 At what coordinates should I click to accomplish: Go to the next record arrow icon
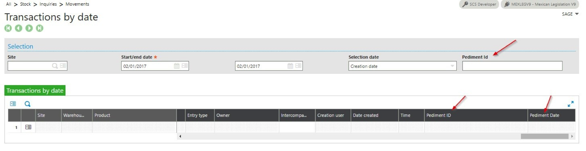coord(29,28)
